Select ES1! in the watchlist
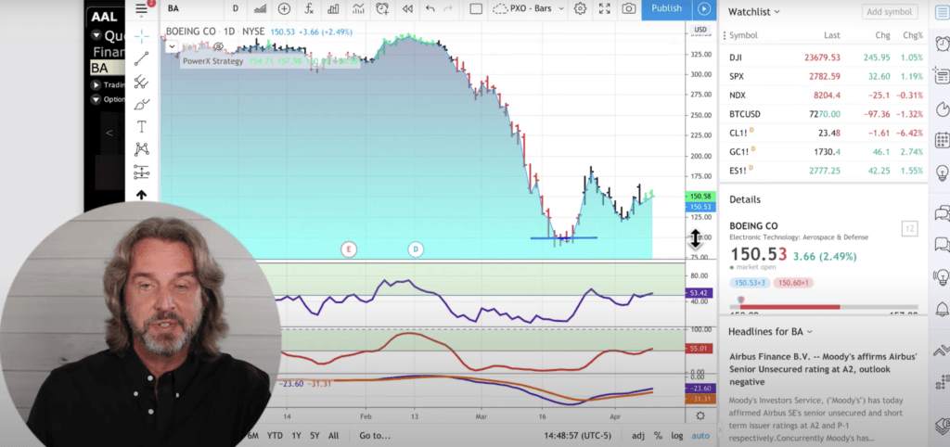 (824, 171)
